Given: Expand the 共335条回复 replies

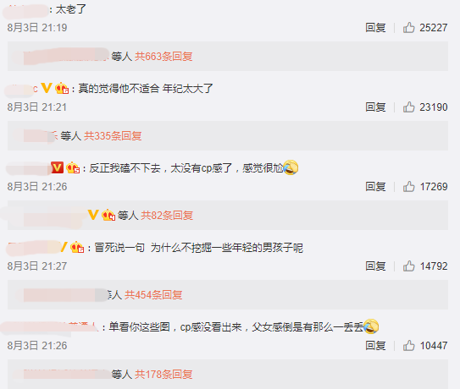Looking at the screenshot, I should (x=113, y=136).
